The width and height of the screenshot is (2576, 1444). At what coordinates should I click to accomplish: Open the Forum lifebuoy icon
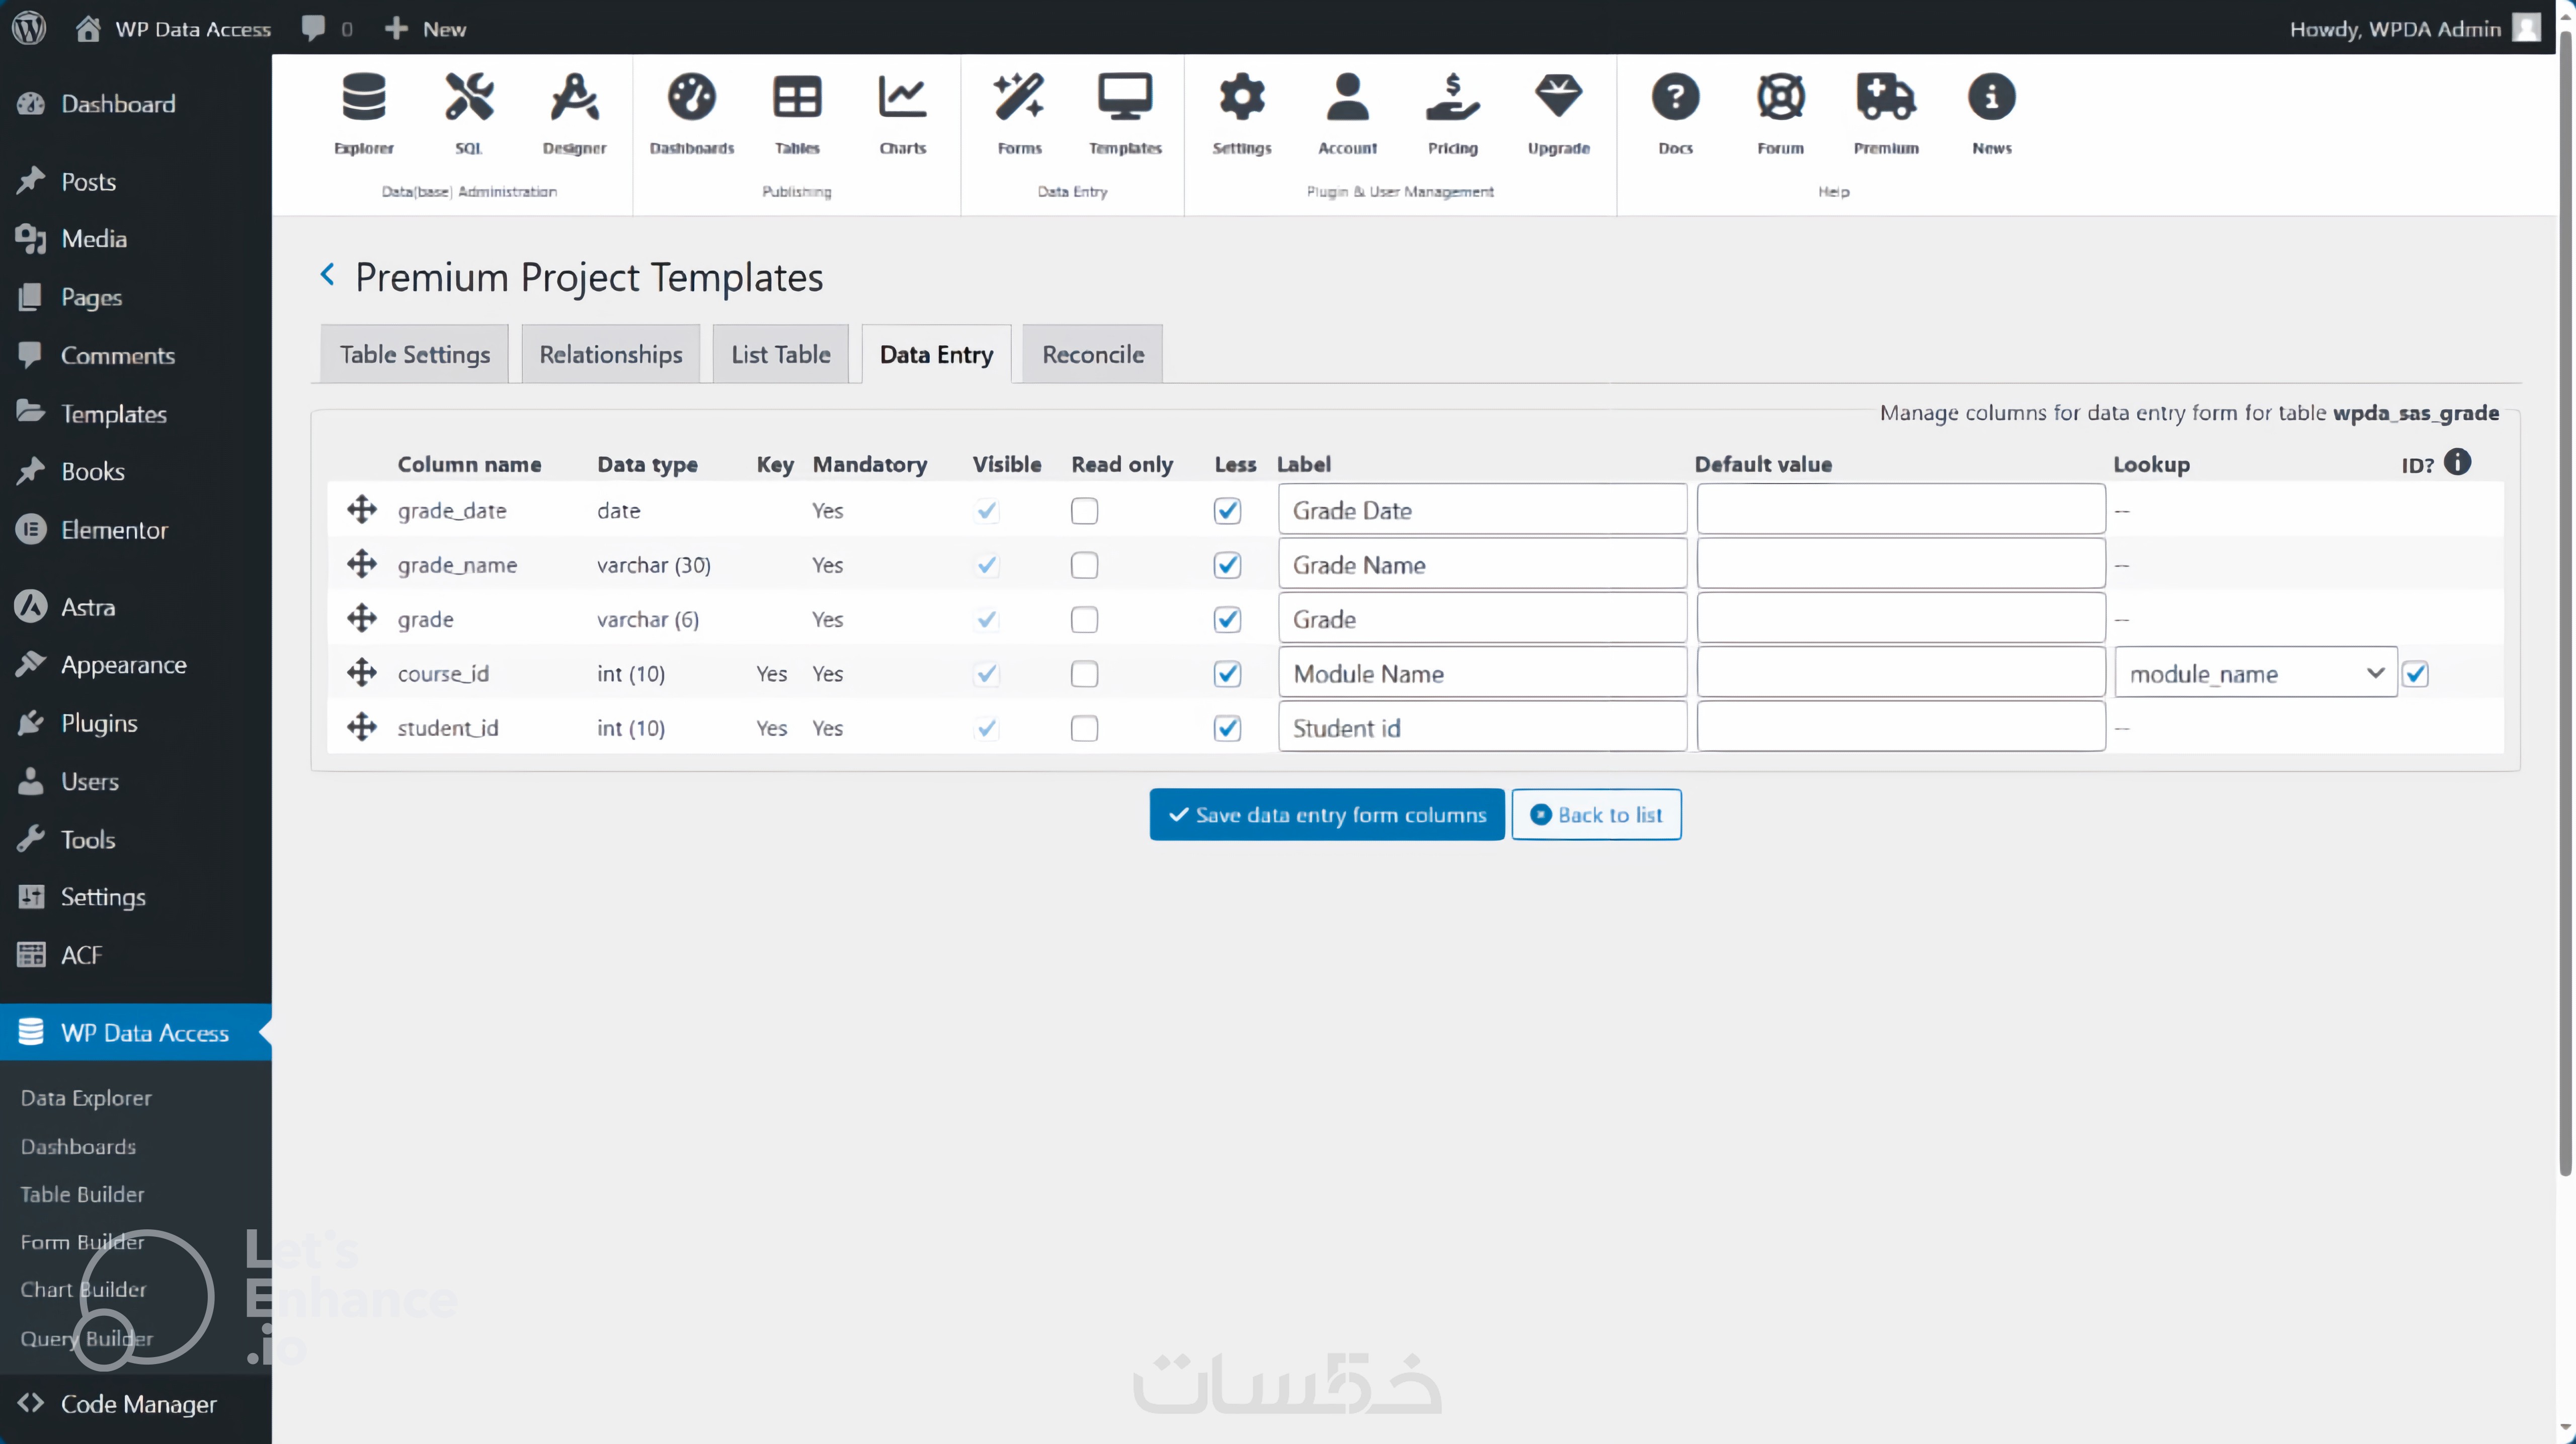click(x=1780, y=98)
